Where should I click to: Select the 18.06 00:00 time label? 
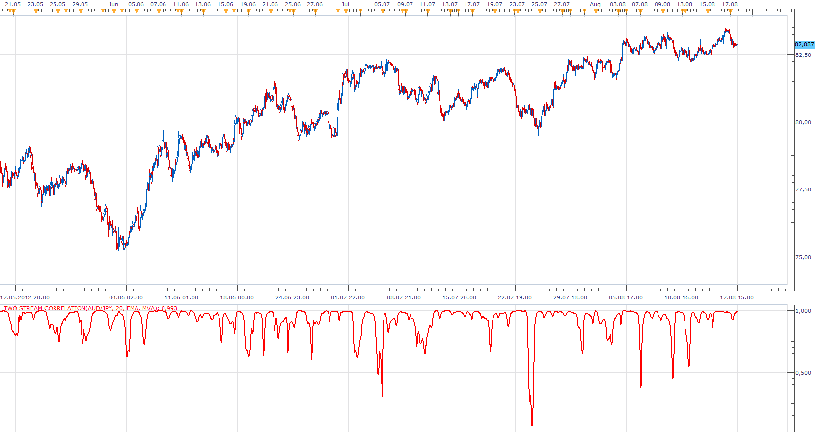(x=237, y=297)
